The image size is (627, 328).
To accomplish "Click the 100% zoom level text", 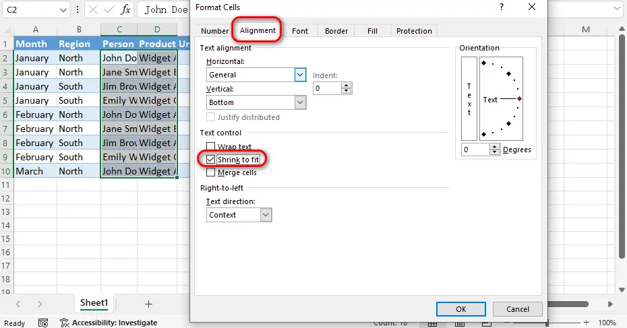I will click(x=607, y=323).
